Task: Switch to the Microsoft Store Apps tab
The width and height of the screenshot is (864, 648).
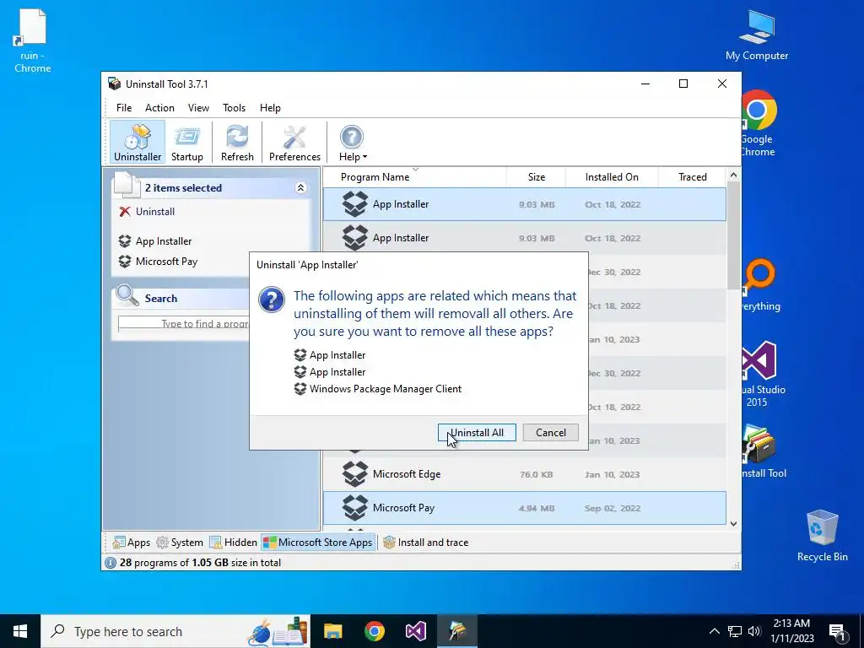Action: (318, 543)
